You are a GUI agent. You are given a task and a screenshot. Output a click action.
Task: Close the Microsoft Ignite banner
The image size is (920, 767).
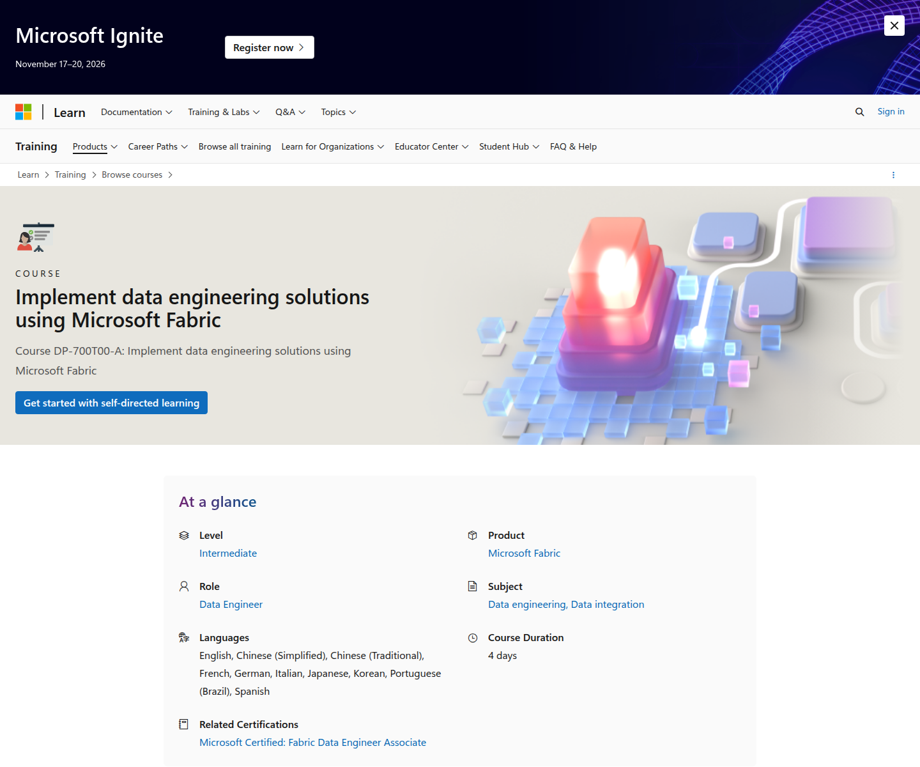pyautogui.click(x=894, y=26)
